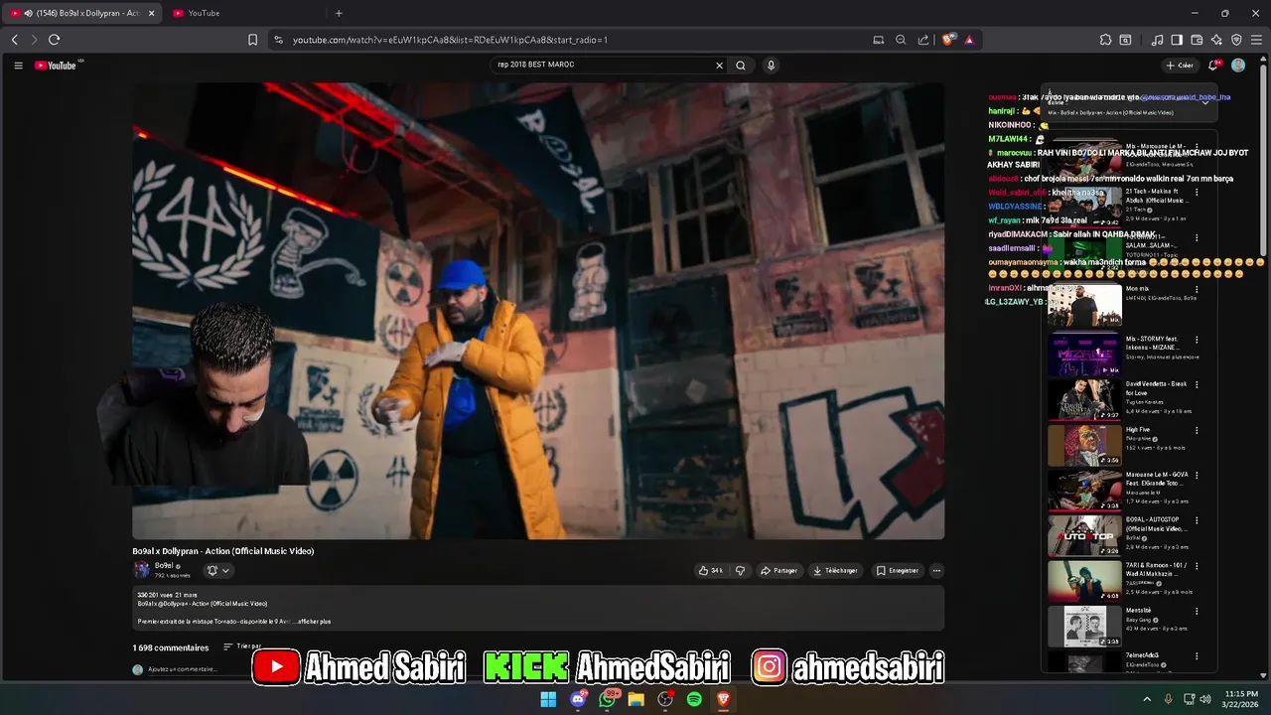Clear the YouTube search box text

click(720, 66)
